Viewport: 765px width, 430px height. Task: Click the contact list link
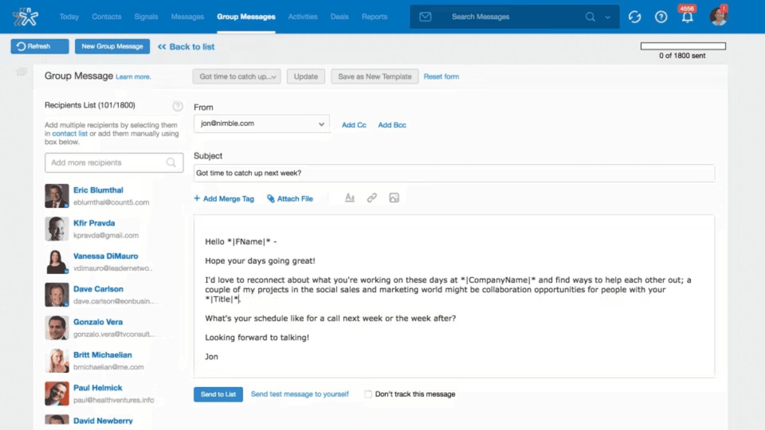point(70,134)
